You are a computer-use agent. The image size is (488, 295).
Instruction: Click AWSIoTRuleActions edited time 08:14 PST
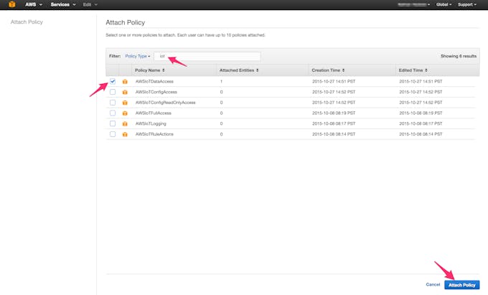point(421,134)
